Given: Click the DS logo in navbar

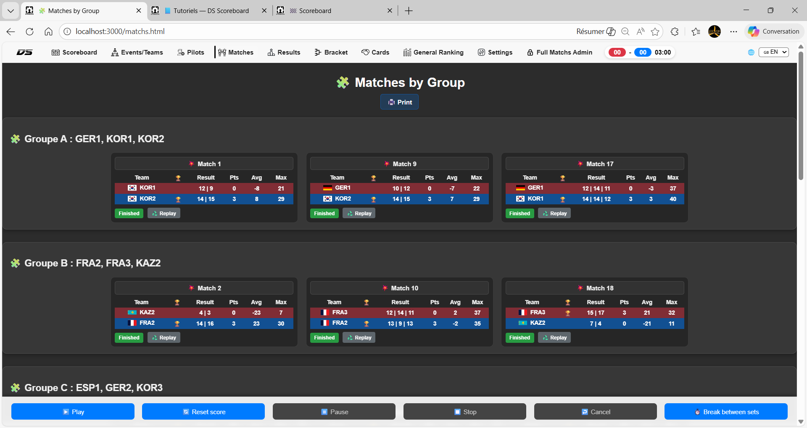Looking at the screenshot, I should [24, 52].
